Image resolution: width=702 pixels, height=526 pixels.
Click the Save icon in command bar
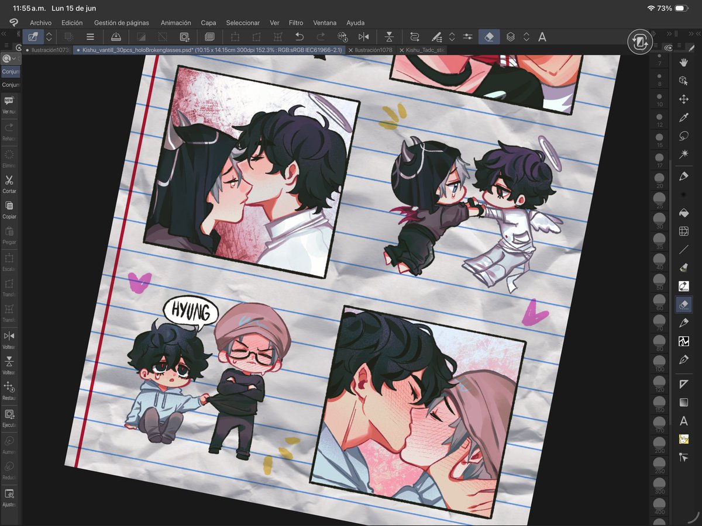click(116, 37)
